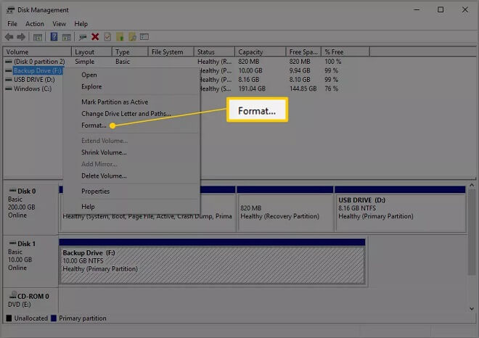Click the Disk Management title bar icon

pos(7,9)
